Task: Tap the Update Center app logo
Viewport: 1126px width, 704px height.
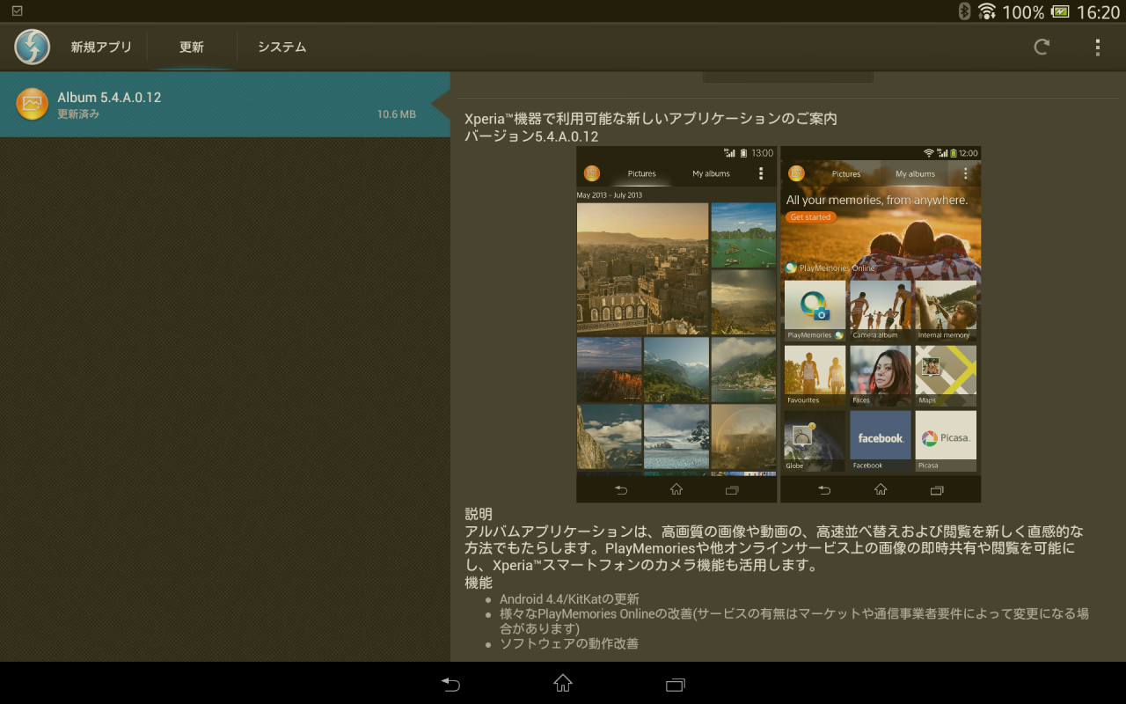Action: tap(33, 47)
